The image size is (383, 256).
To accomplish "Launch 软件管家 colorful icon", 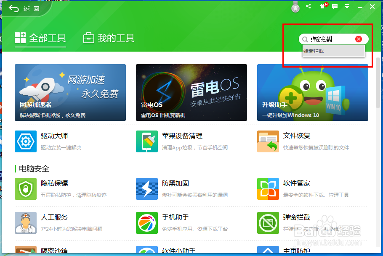I will point(268,189).
